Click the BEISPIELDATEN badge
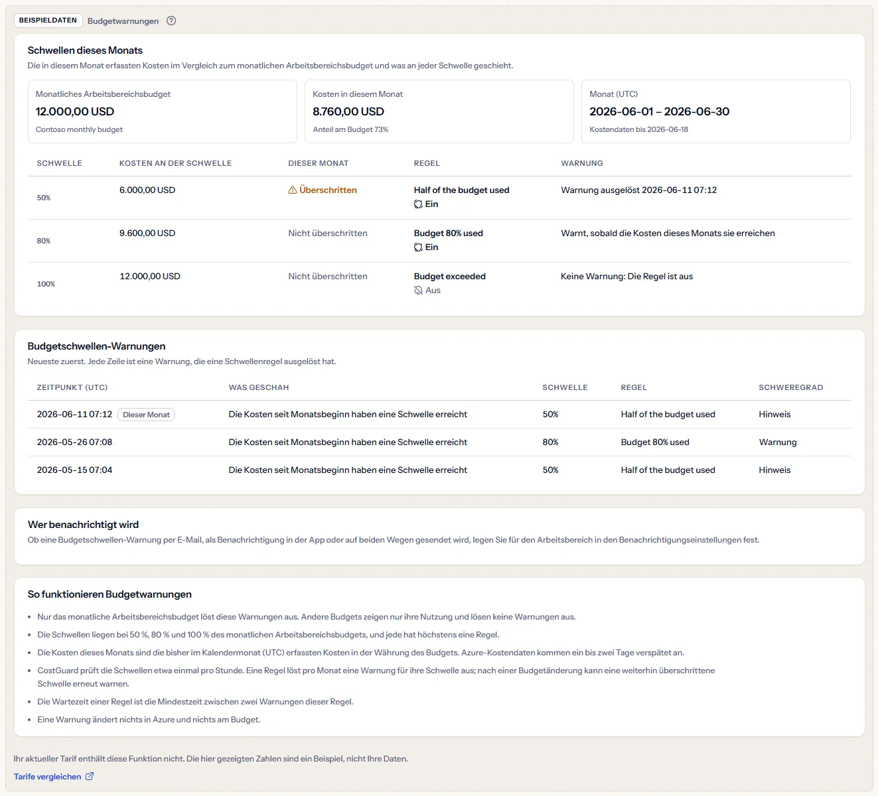This screenshot has width=878, height=796. (48, 21)
